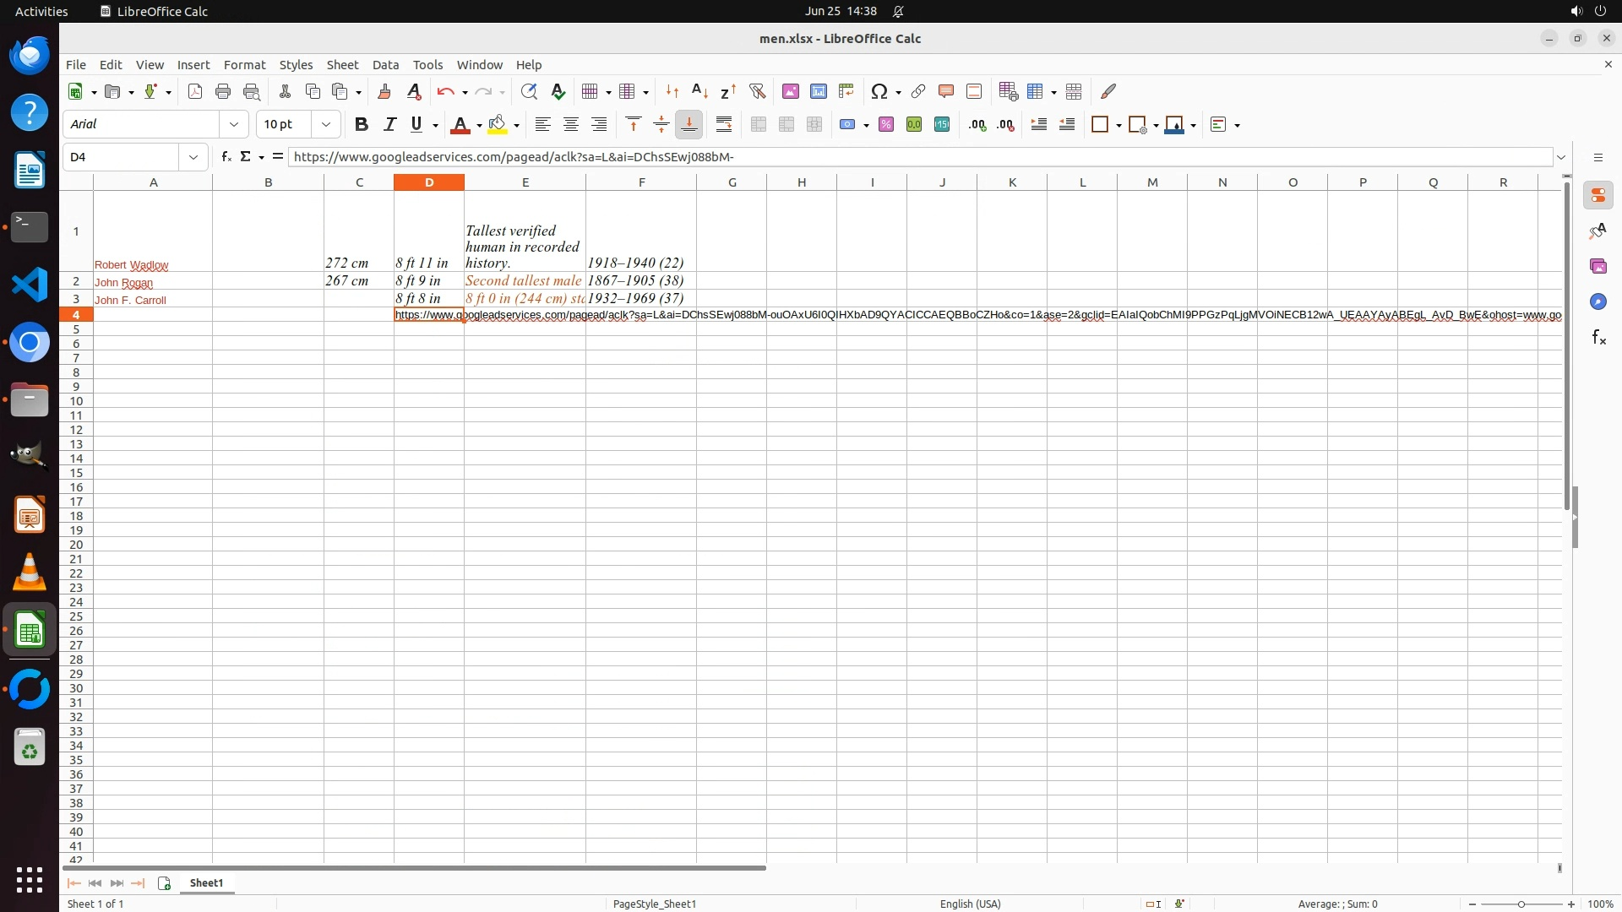Click the Merge and Center Cells icon

[x=759, y=125]
